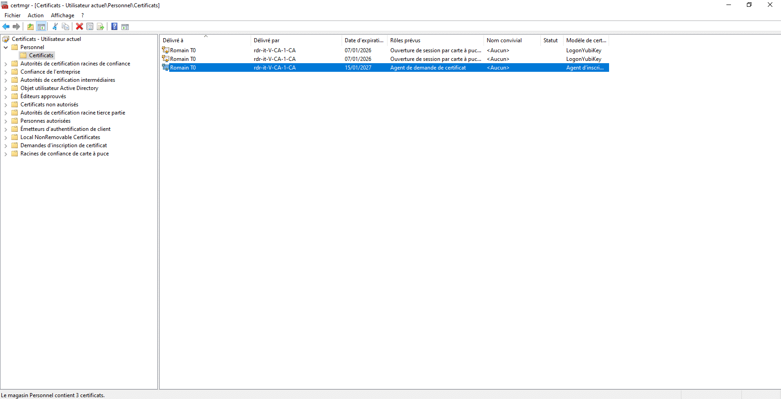
Task: Open the Affichage menu
Action: click(62, 15)
